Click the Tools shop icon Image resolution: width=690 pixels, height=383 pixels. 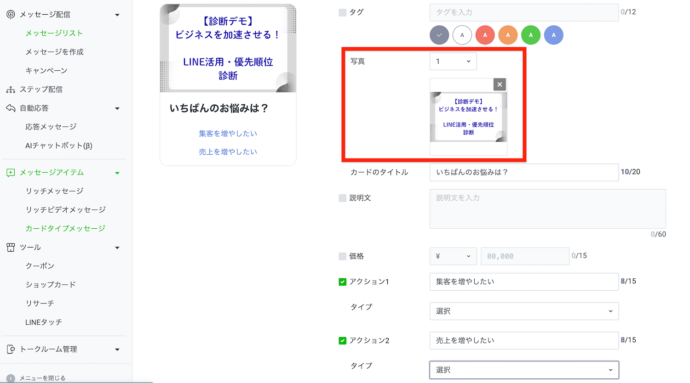[x=11, y=248]
